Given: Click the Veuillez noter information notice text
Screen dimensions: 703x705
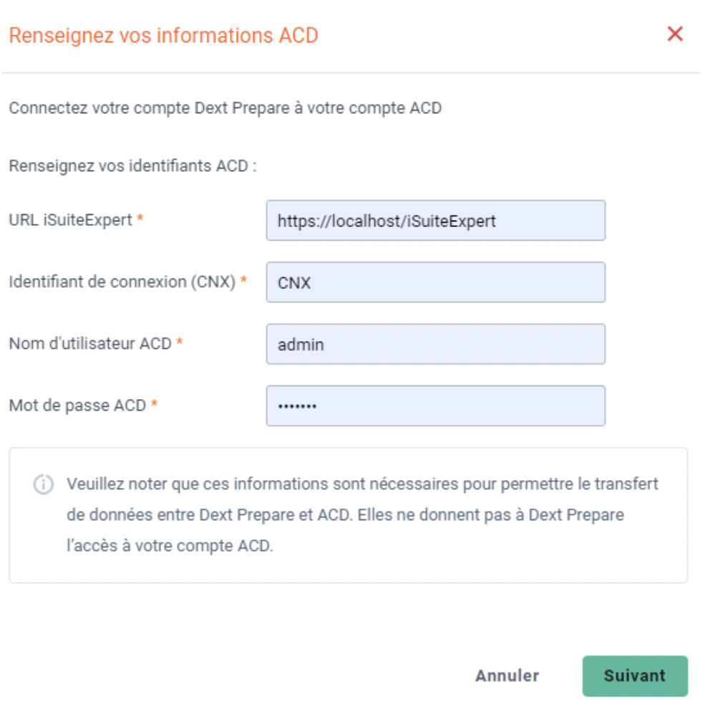Looking at the screenshot, I should coord(362,515).
